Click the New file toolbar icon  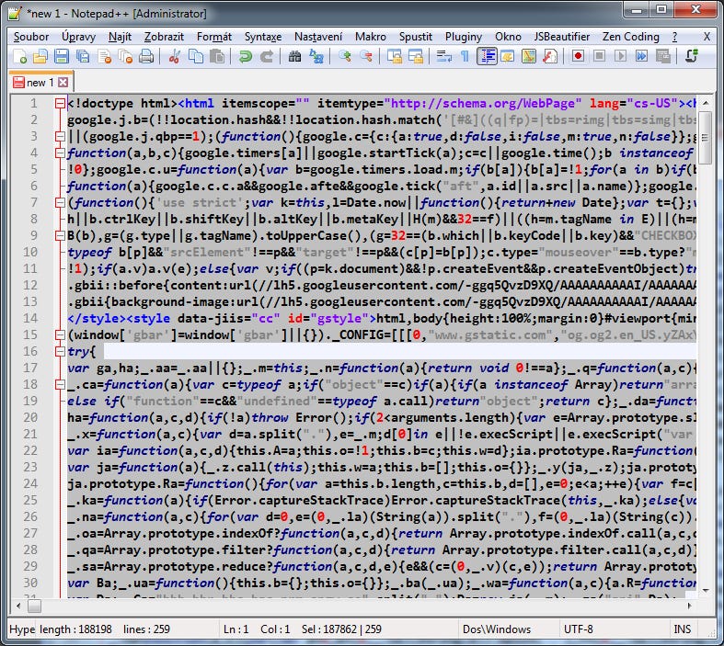[20, 57]
